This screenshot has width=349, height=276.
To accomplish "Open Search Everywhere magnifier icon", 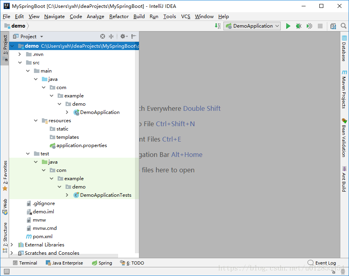I will pyautogui.click(x=343, y=26).
